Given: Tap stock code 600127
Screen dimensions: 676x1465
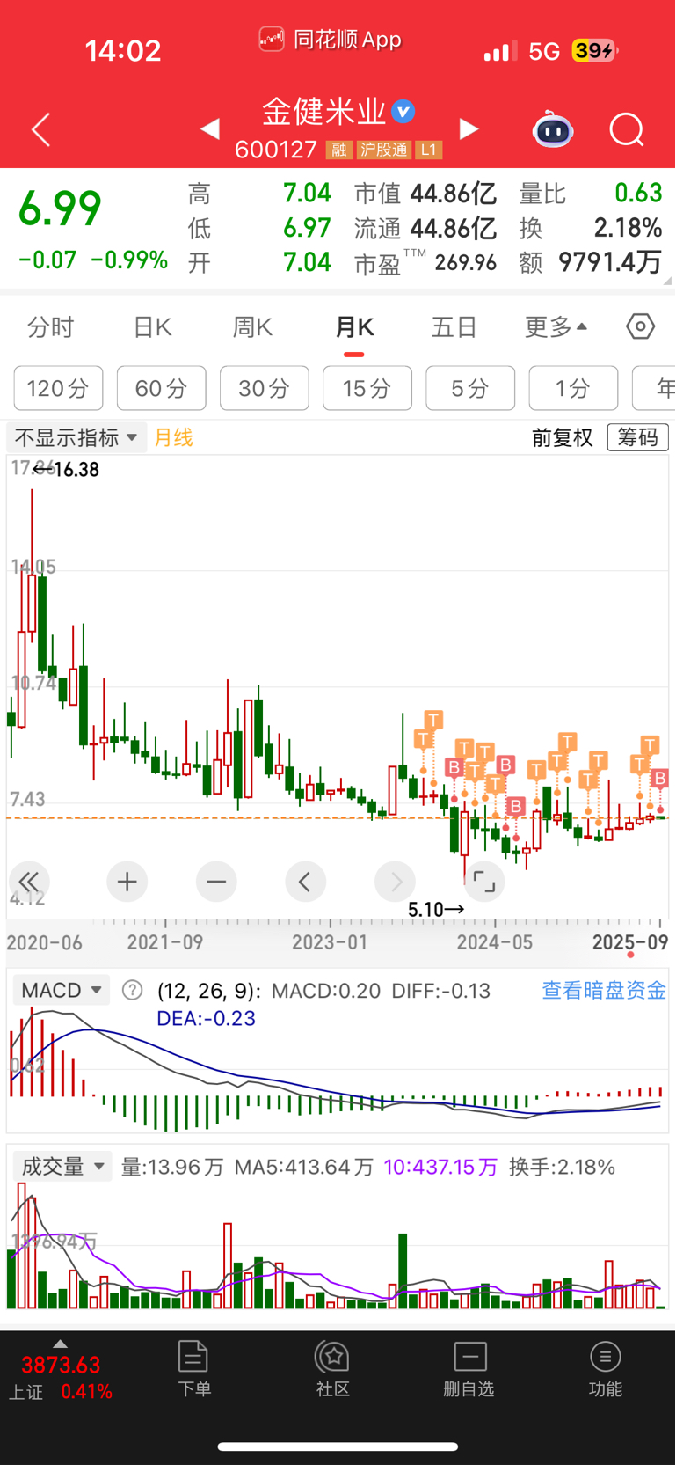Looking at the screenshot, I should pyautogui.click(x=276, y=150).
